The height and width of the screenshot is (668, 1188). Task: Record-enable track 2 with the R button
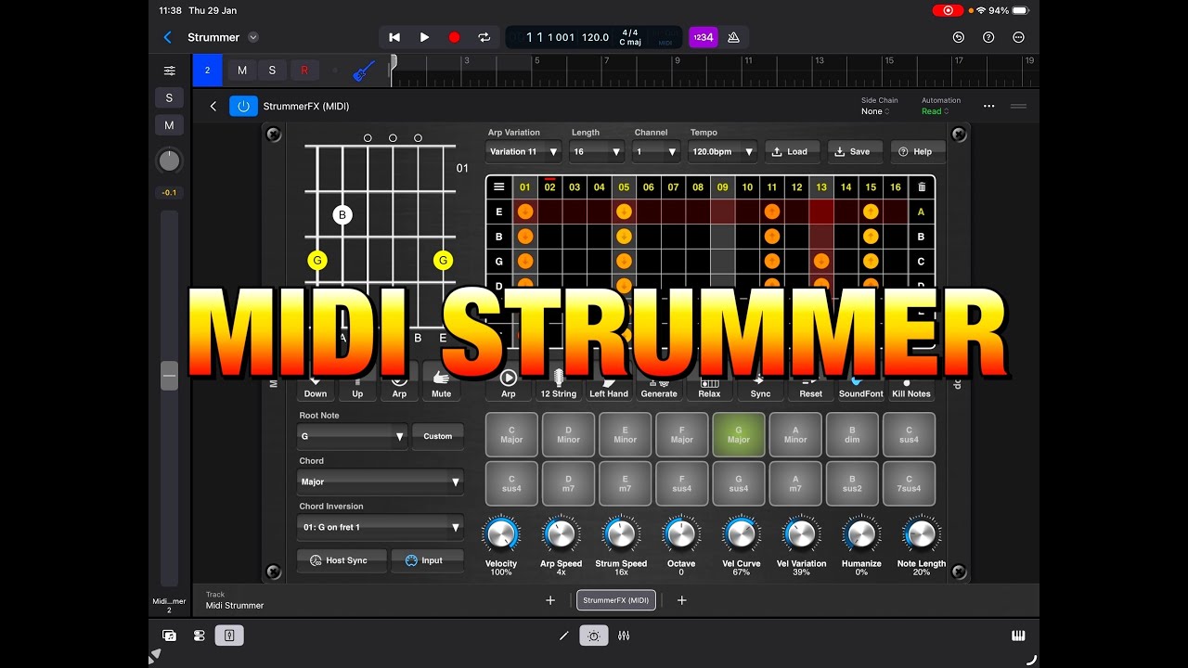pyautogui.click(x=303, y=71)
